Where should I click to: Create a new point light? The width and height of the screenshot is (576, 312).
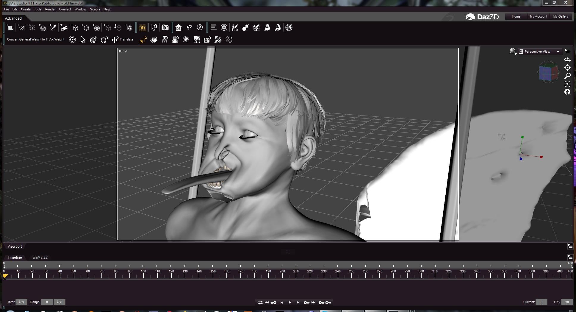32,28
